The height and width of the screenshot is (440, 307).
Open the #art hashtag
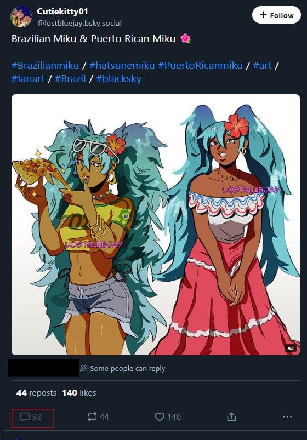pos(262,65)
